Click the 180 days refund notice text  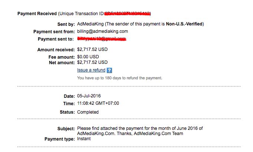(x=119, y=78)
